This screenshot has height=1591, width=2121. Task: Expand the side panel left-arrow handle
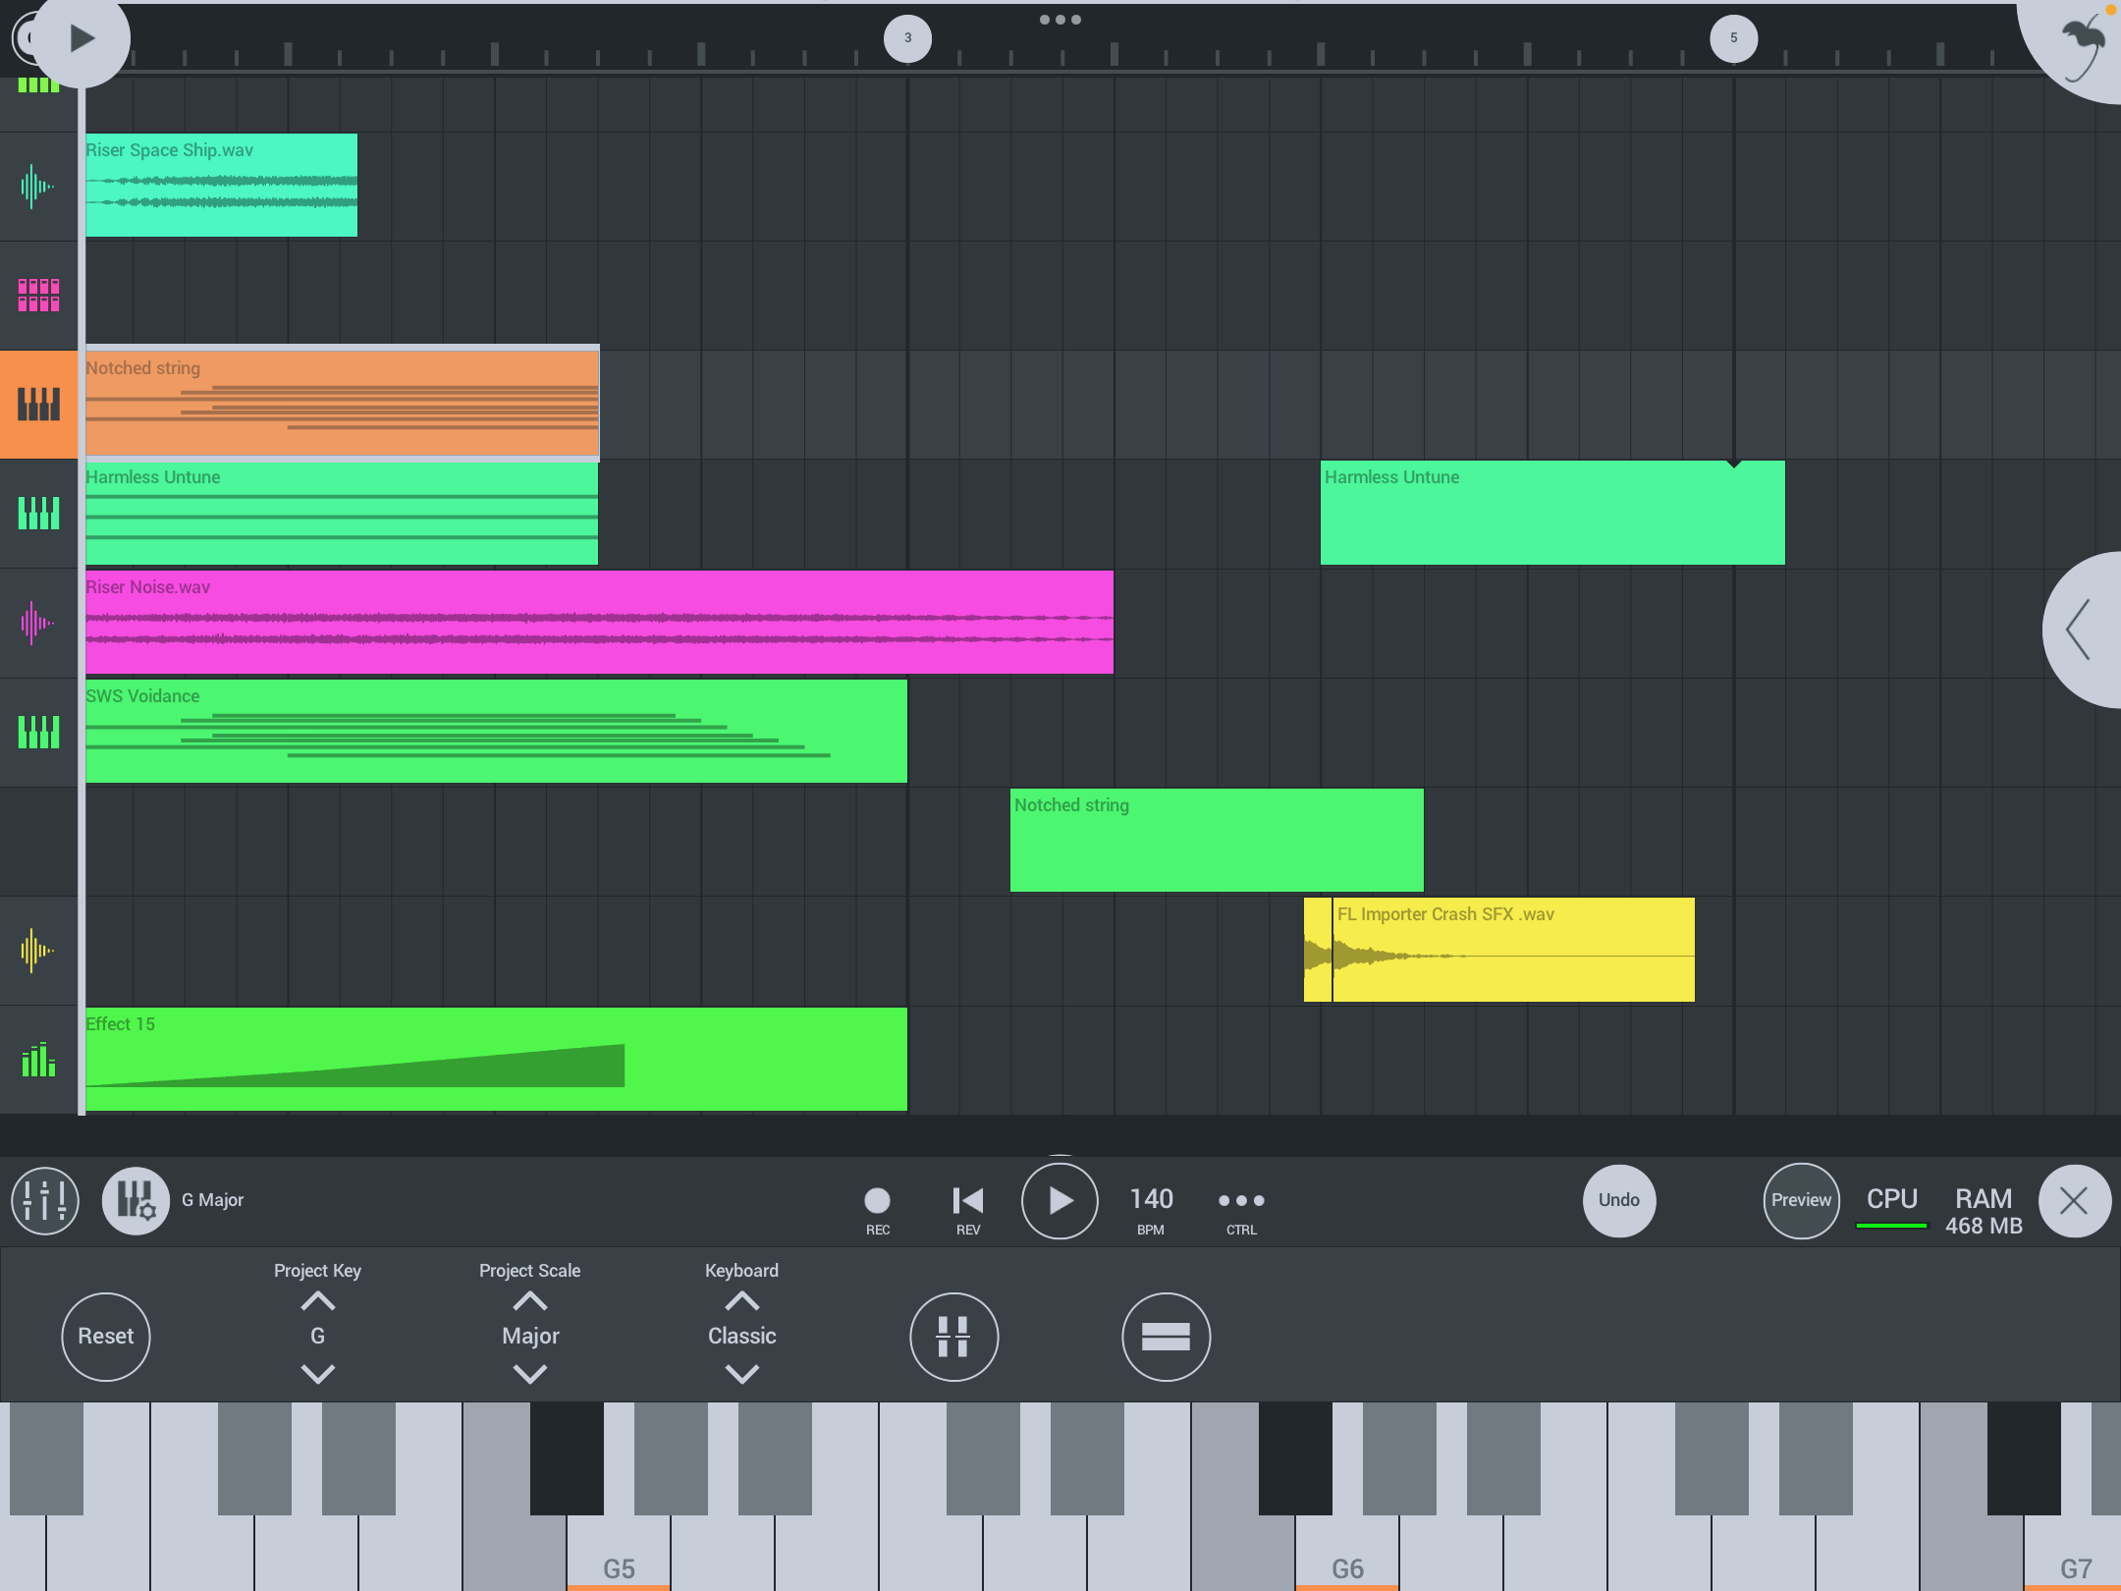tap(2080, 630)
